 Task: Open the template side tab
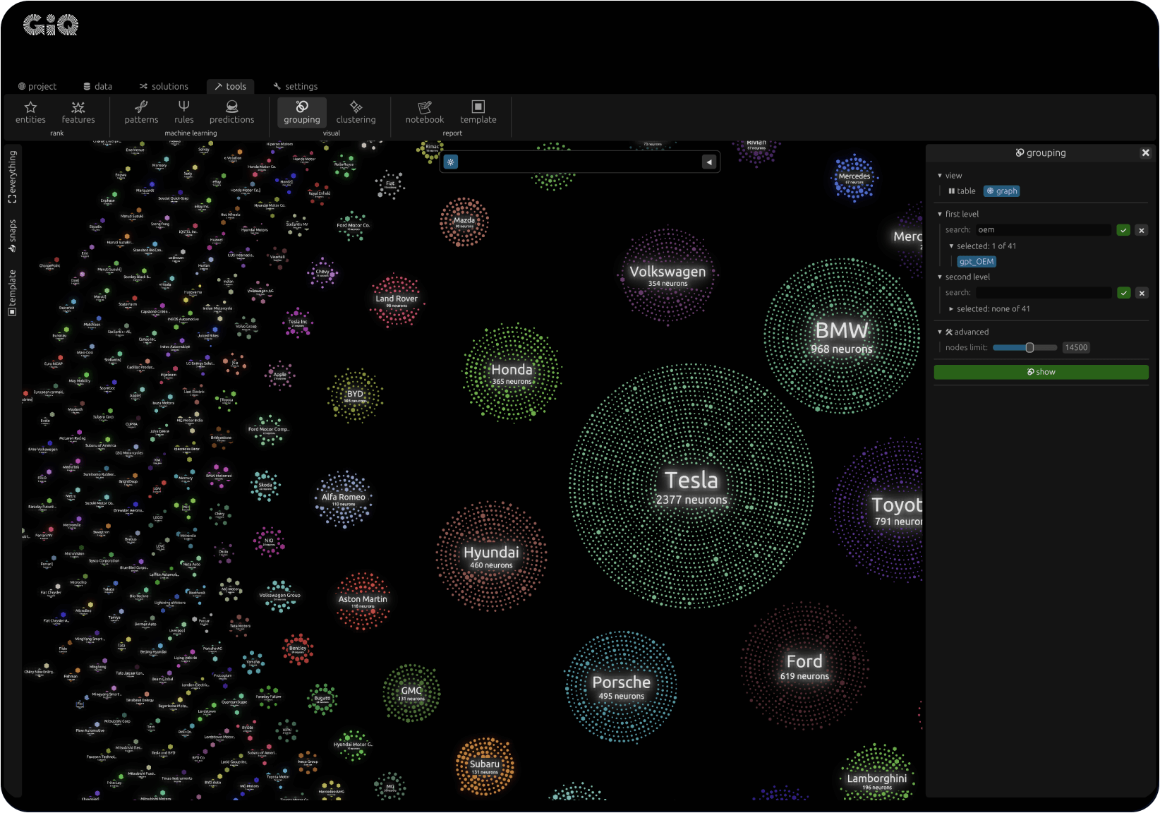pos(12,292)
